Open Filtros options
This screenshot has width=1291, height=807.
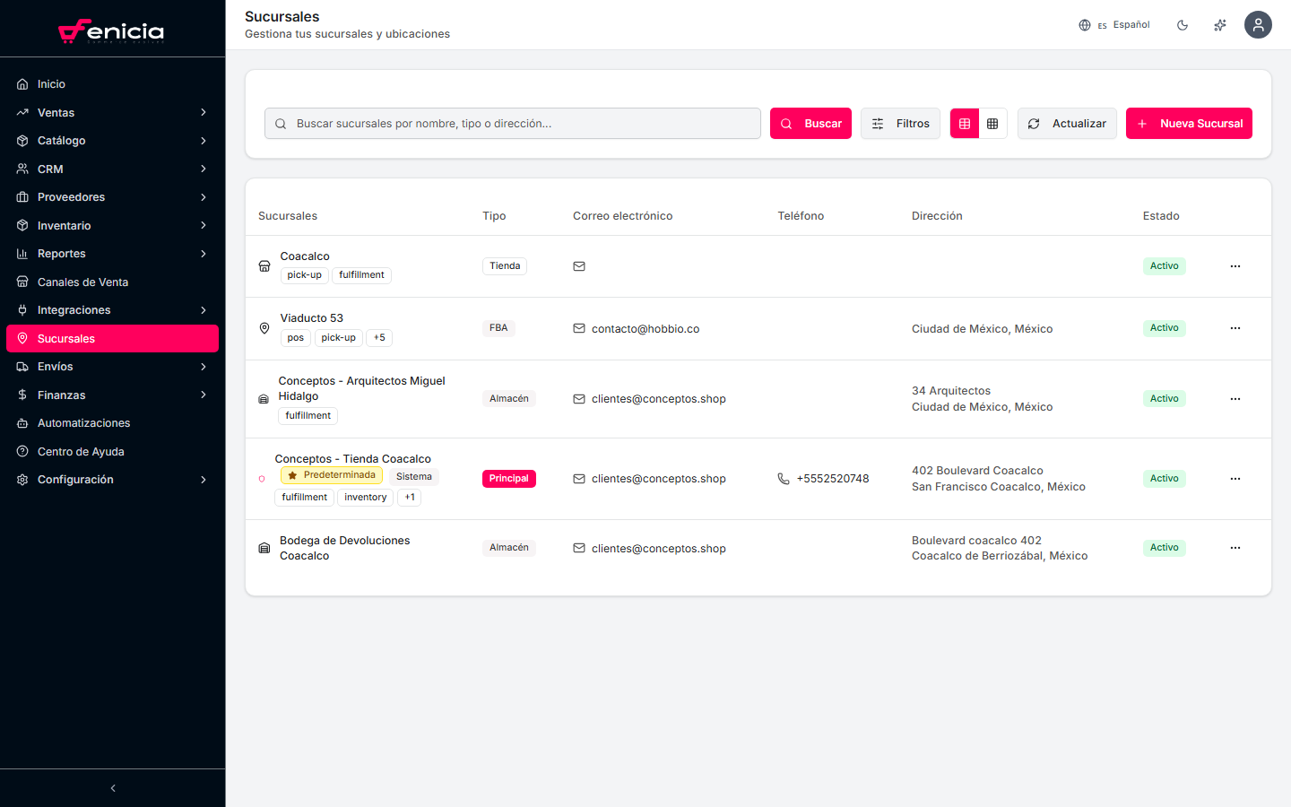[x=900, y=123]
